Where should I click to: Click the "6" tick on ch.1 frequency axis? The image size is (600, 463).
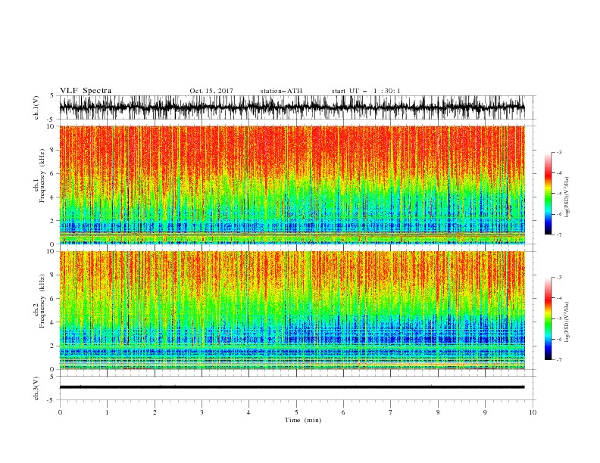click(x=53, y=174)
